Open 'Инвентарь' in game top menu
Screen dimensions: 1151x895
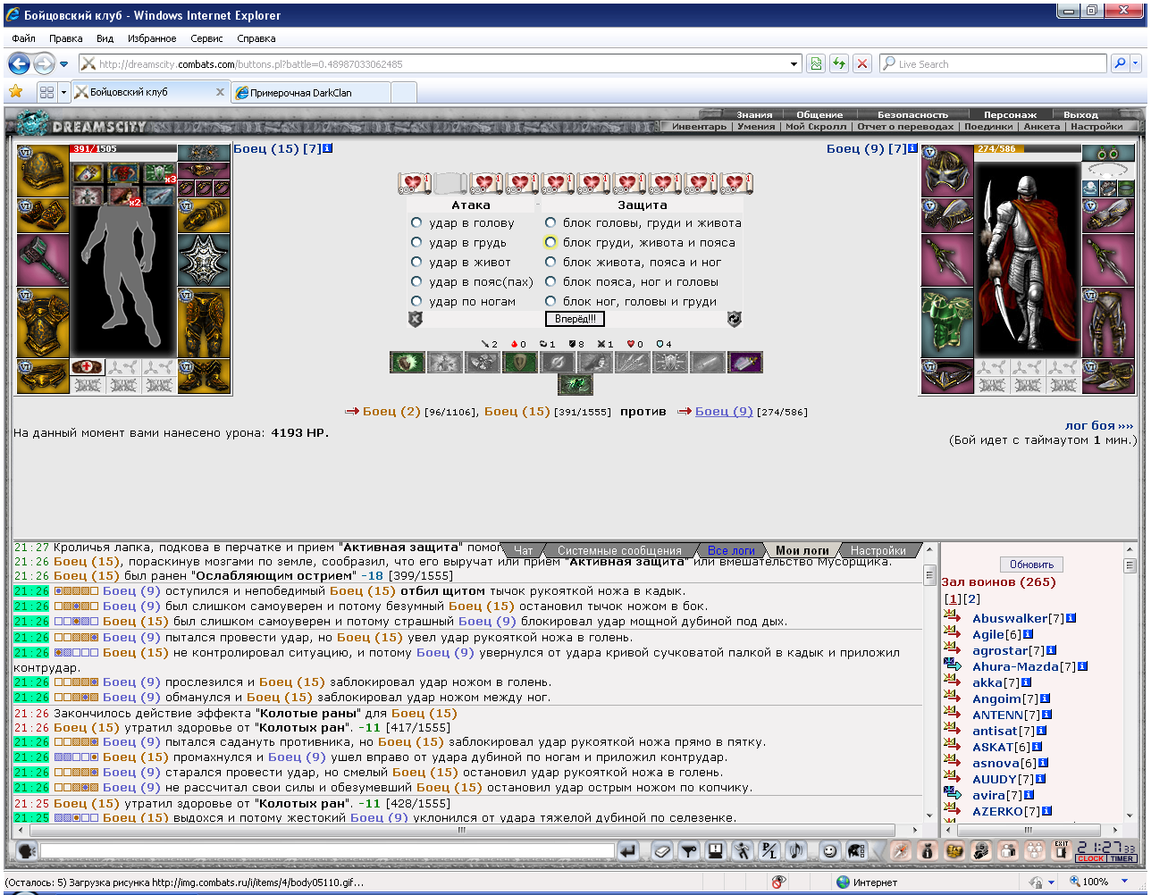pyautogui.click(x=700, y=127)
